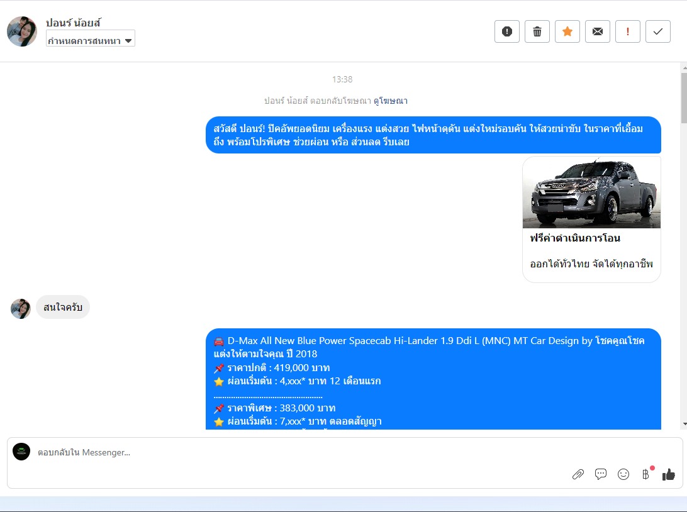This screenshot has height=512, width=687.
Task: Open the Isuzu pickup truck ad image
Action: point(591,192)
